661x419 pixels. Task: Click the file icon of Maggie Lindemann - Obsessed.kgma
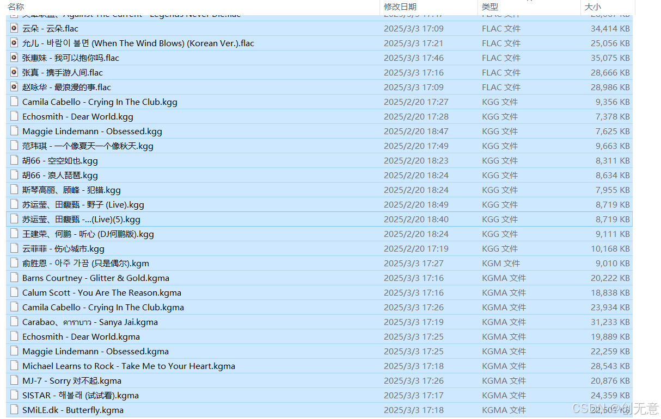14,351
